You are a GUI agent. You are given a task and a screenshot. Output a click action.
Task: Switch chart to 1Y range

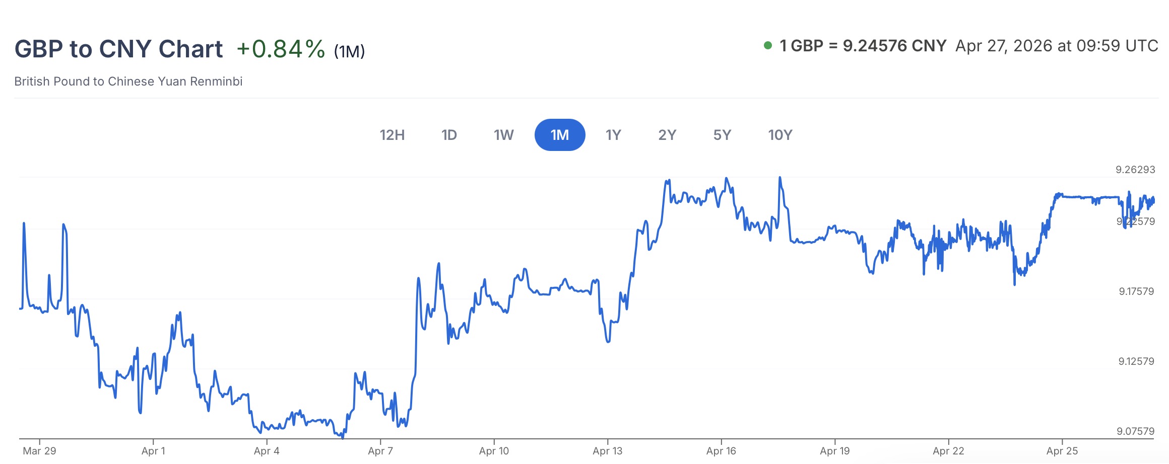tap(613, 135)
